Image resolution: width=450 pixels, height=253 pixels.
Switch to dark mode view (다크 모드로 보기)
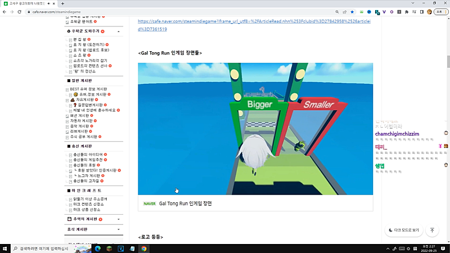pyautogui.click(x=404, y=230)
